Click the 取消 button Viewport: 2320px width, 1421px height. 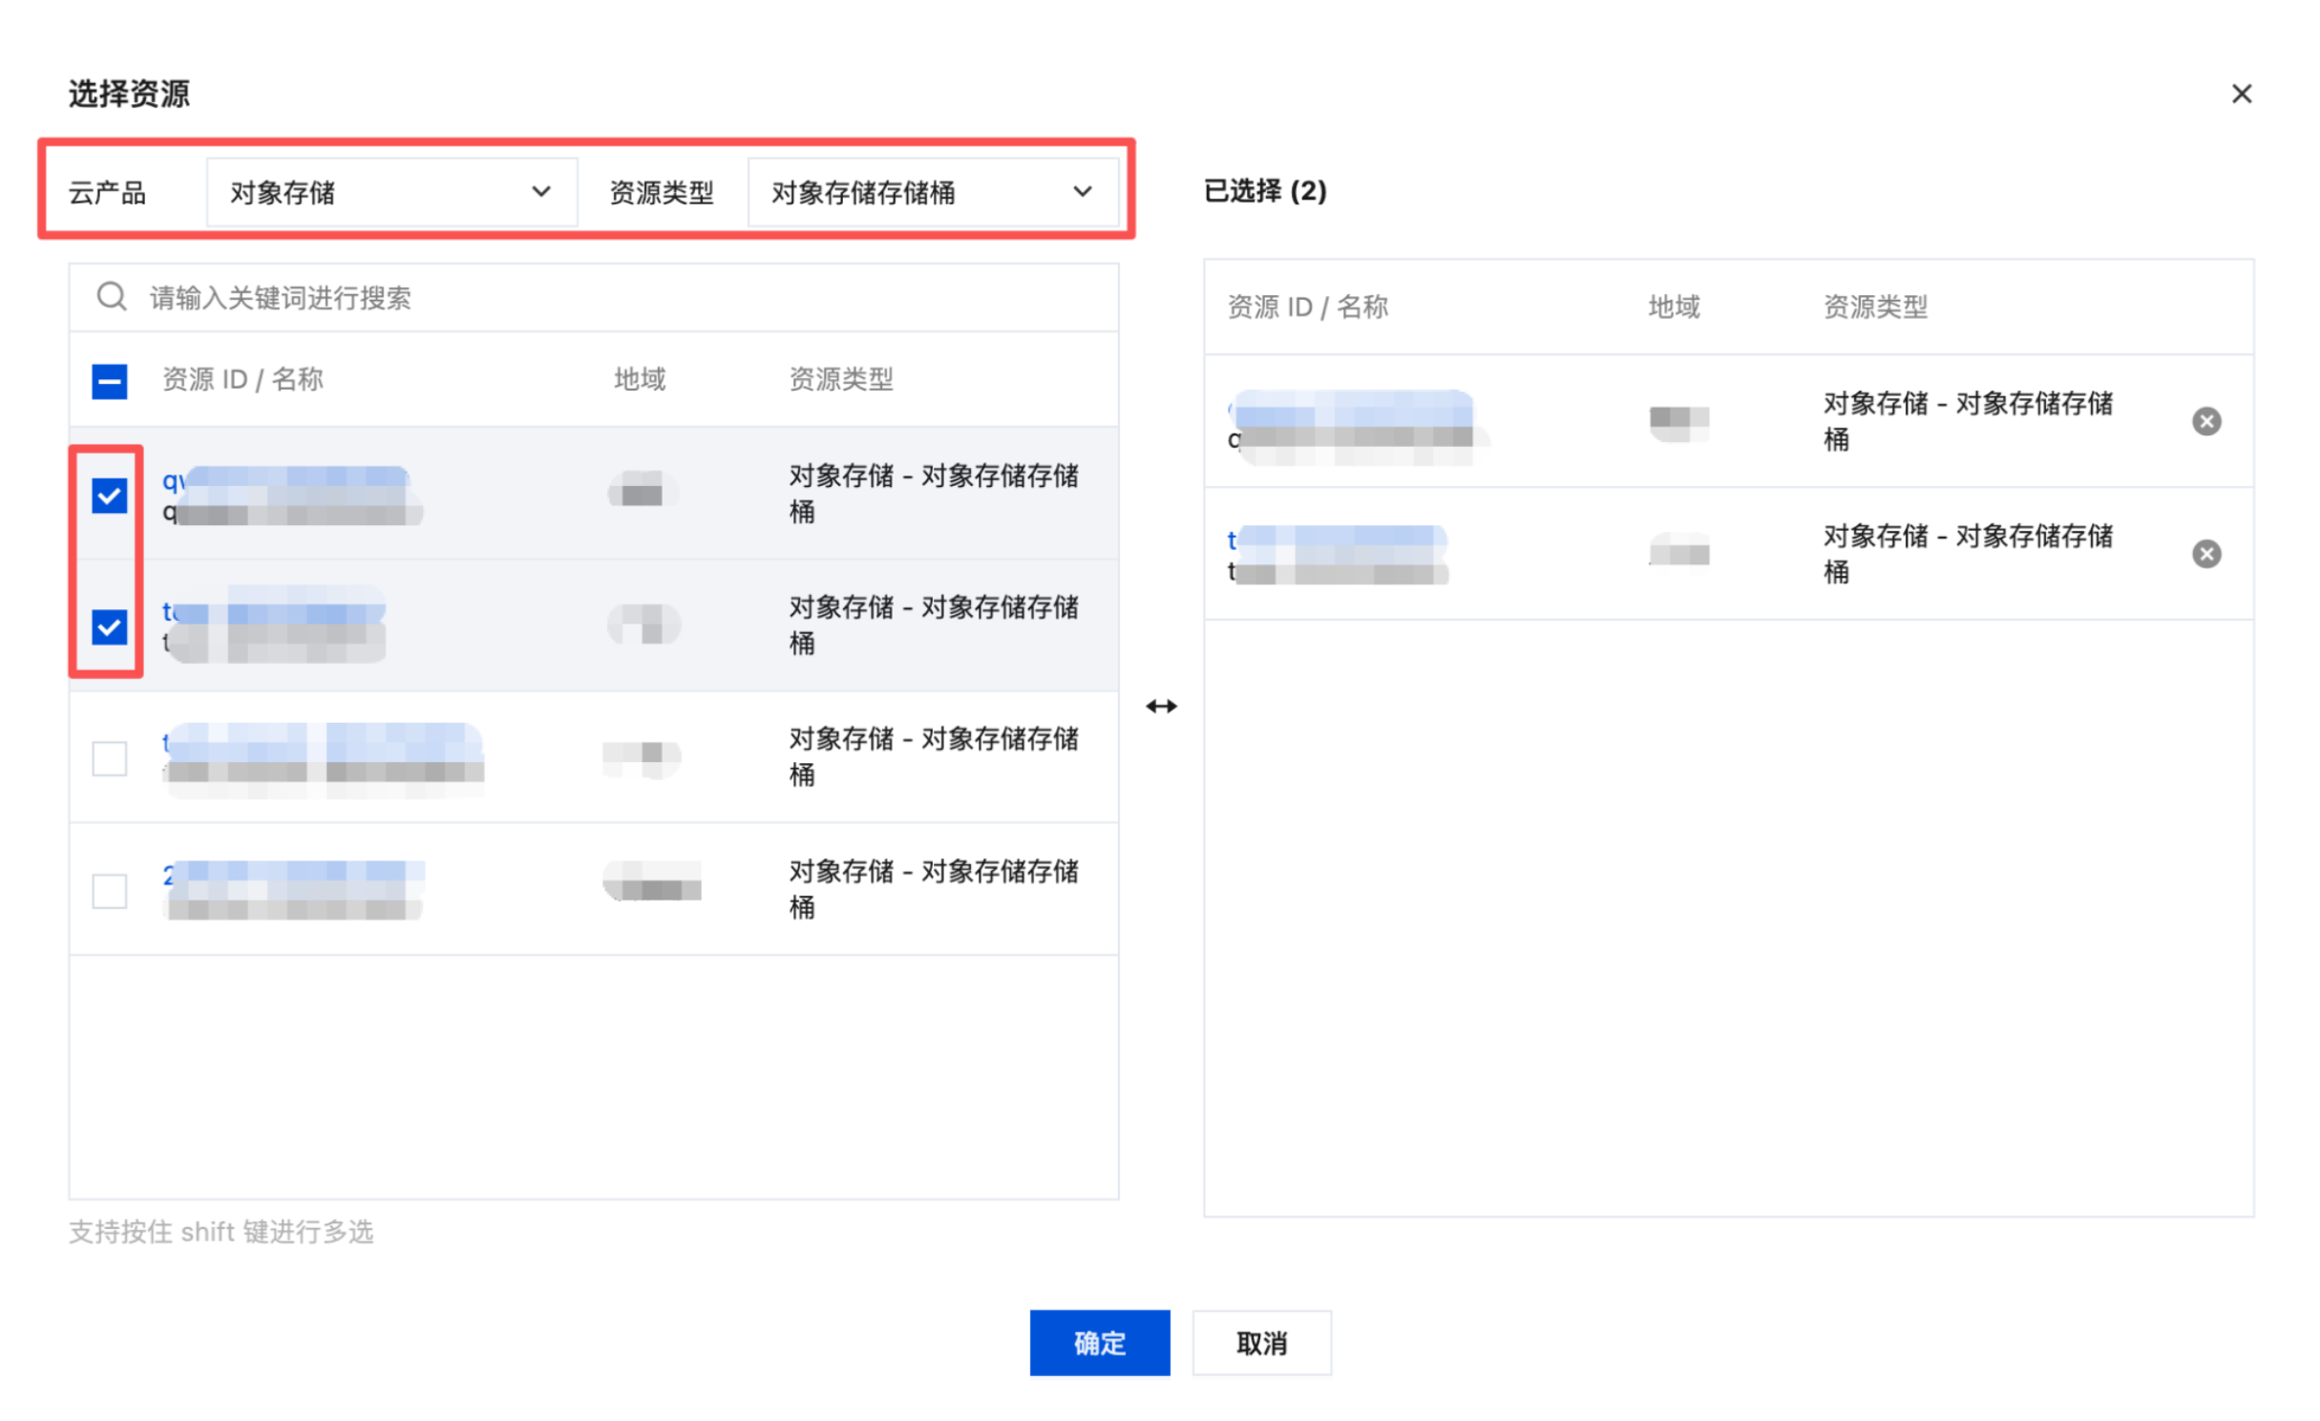(x=1261, y=1343)
